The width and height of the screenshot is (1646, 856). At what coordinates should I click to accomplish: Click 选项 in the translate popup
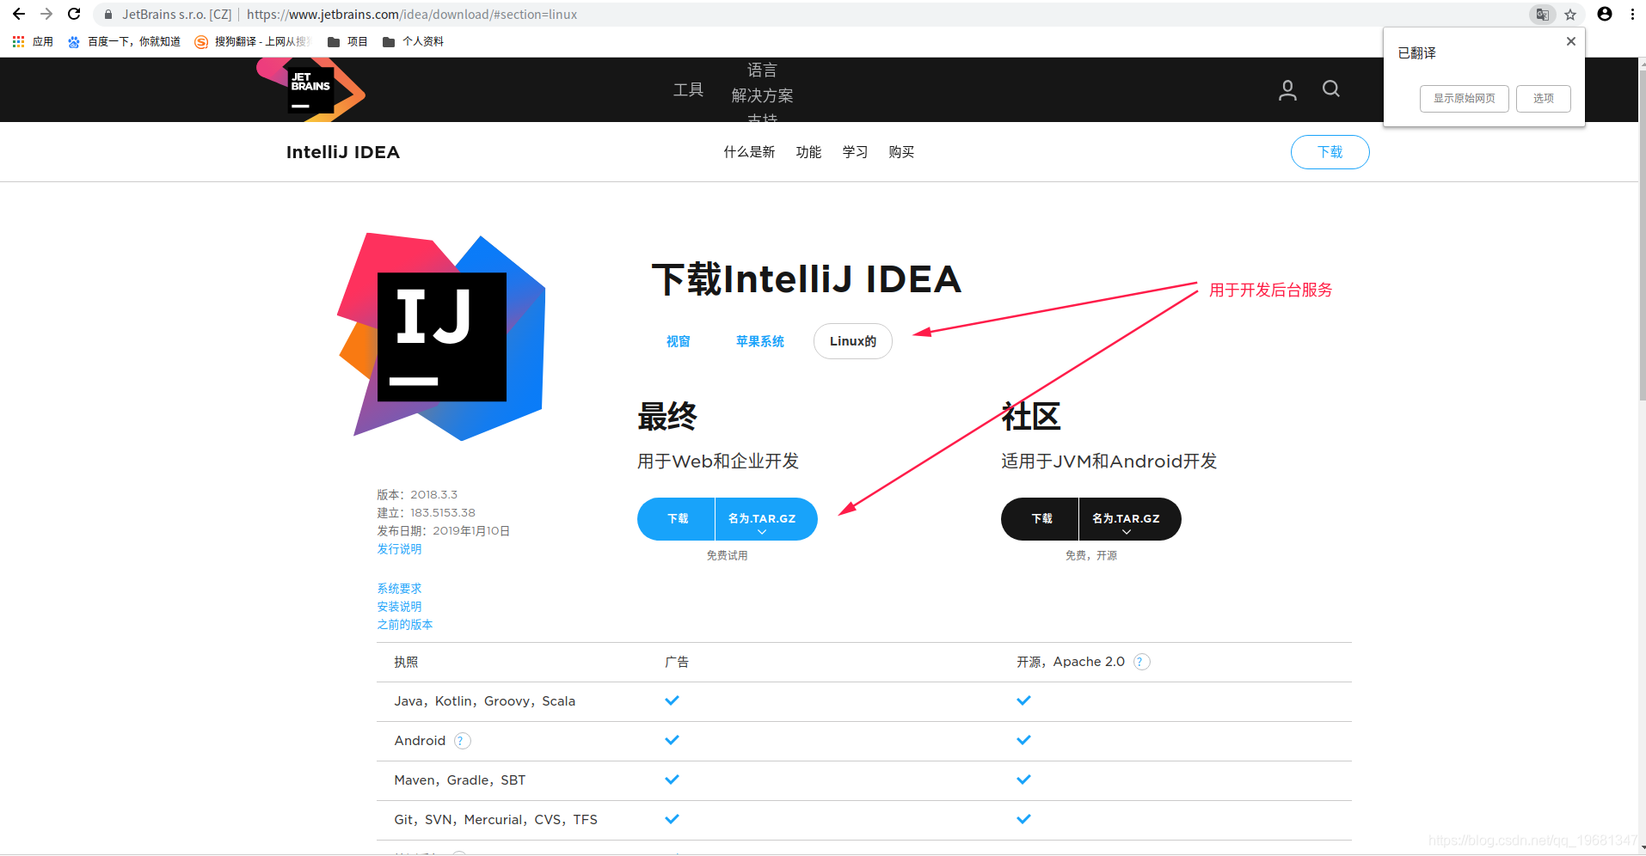click(x=1543, y=98)
